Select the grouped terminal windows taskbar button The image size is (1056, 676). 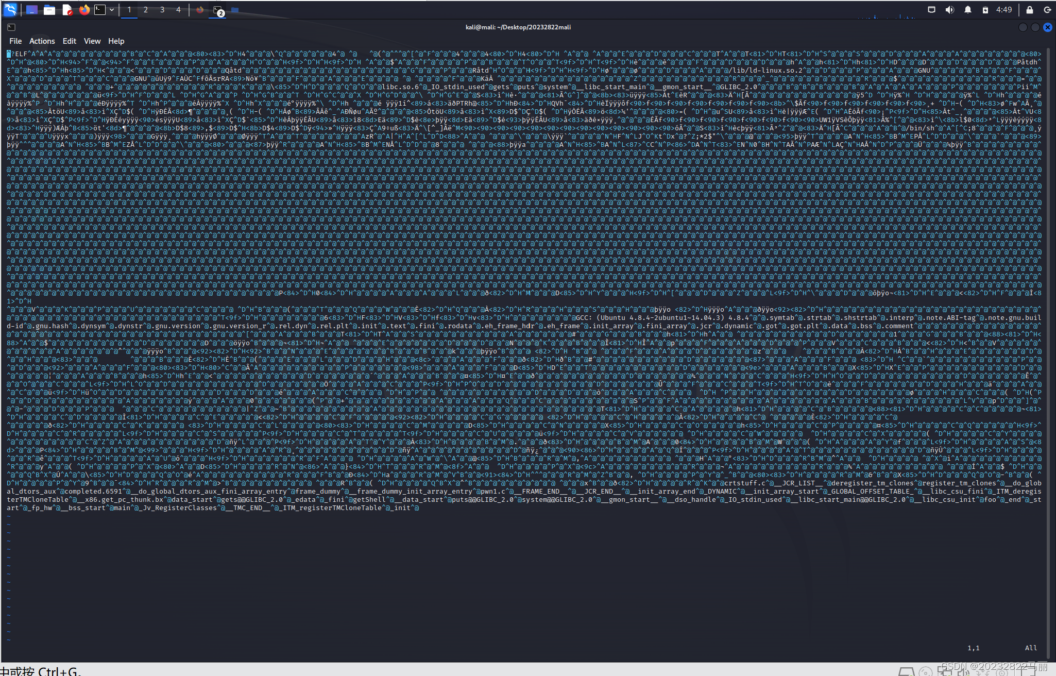tap(218, 10)
